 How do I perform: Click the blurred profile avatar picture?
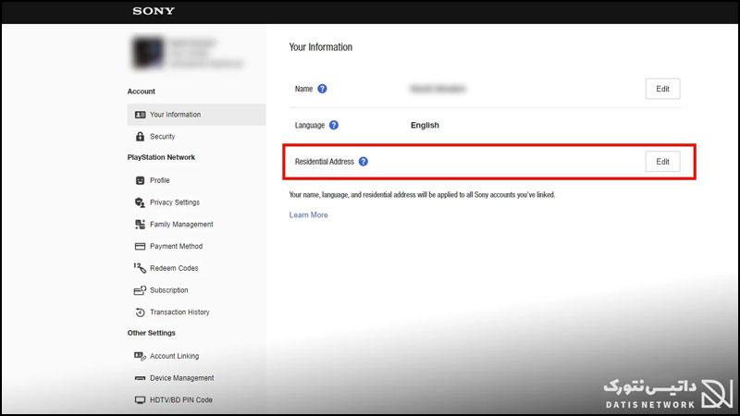click(x=145, y=54)
